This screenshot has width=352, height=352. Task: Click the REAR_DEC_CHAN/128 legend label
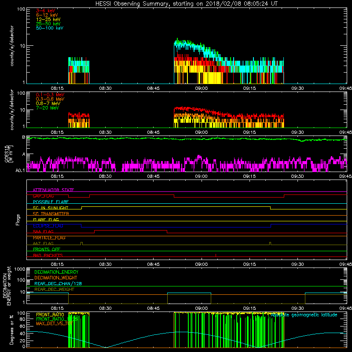pyautogui.click(x=58, y=283)
